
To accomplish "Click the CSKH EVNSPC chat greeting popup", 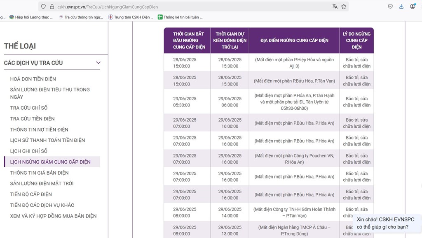I will pyautogui.click(x=385, y=223).
